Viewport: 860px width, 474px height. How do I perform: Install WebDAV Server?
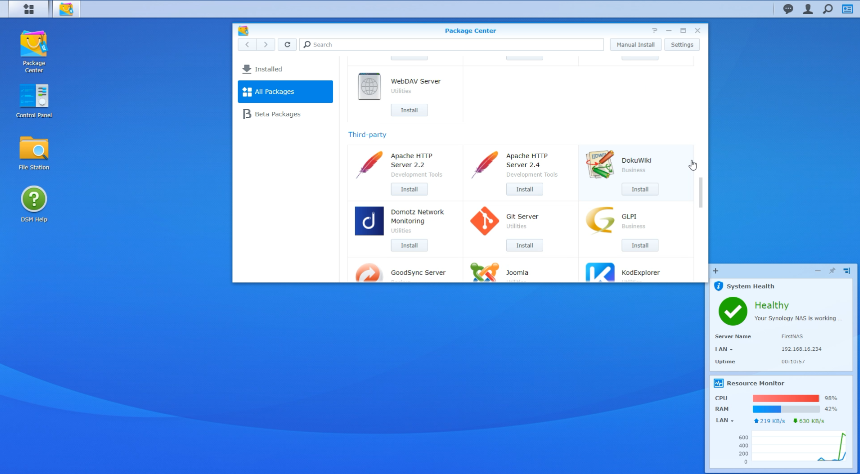409,110
